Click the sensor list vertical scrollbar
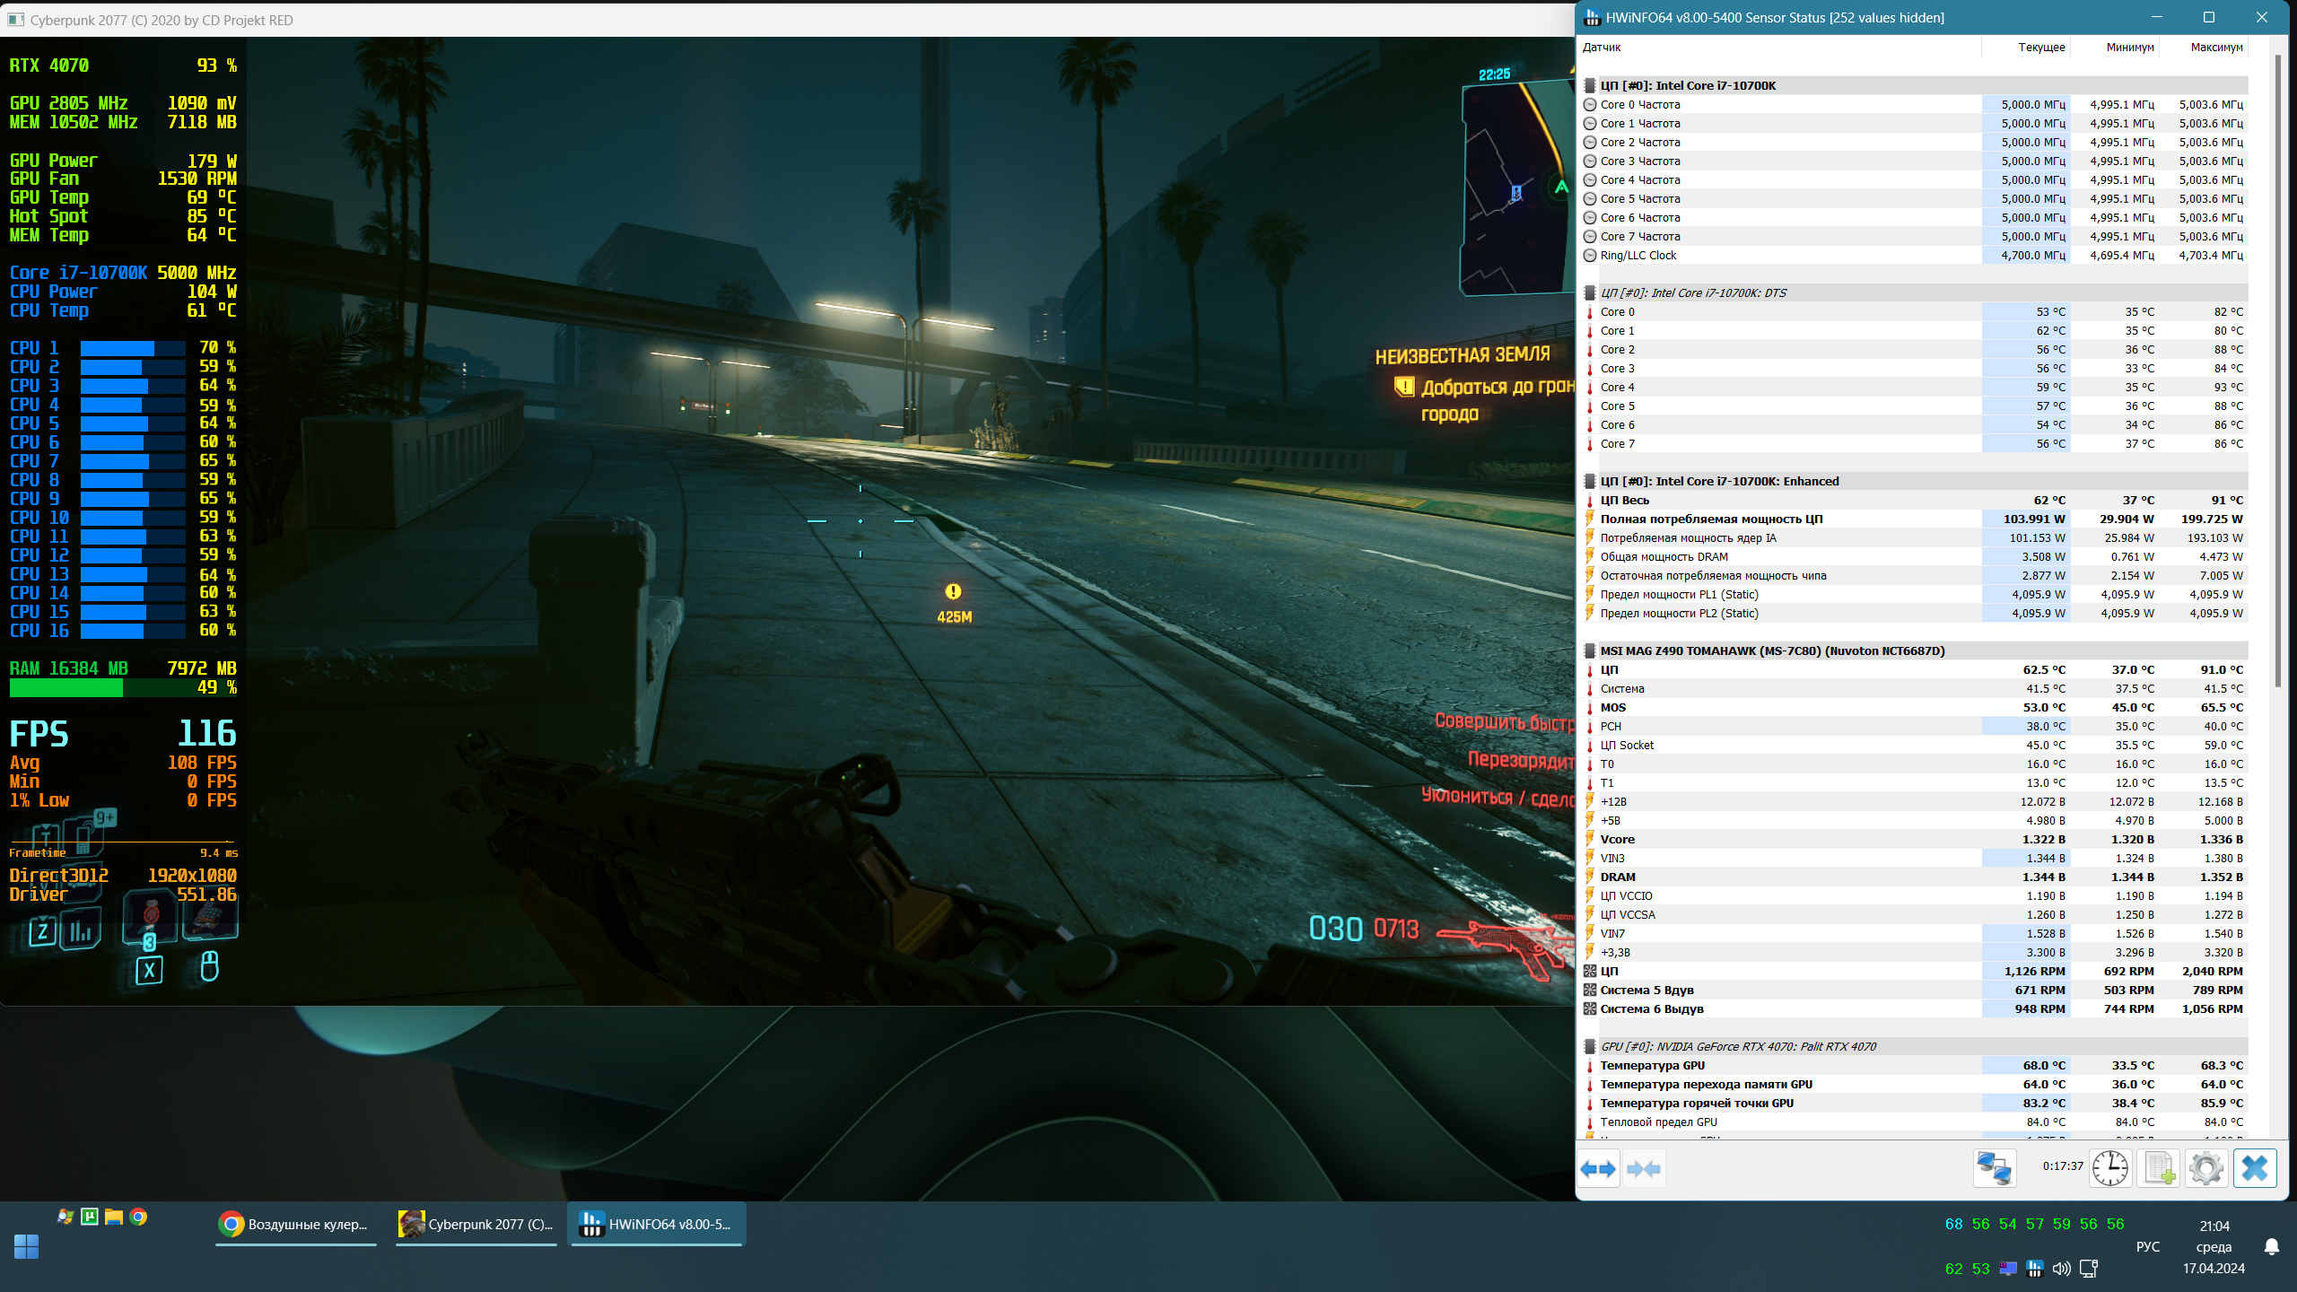Screen dimensions: 2297x1292 (2277, 359)
